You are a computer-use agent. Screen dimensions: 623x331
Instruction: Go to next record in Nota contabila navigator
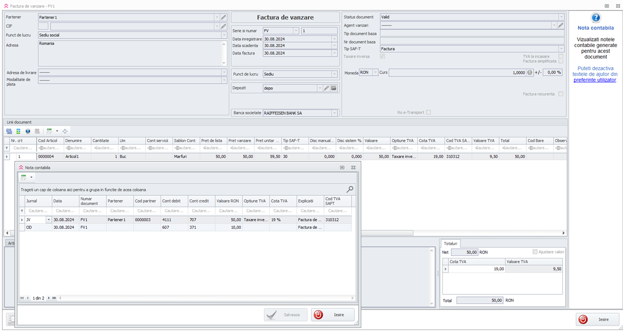49,298
